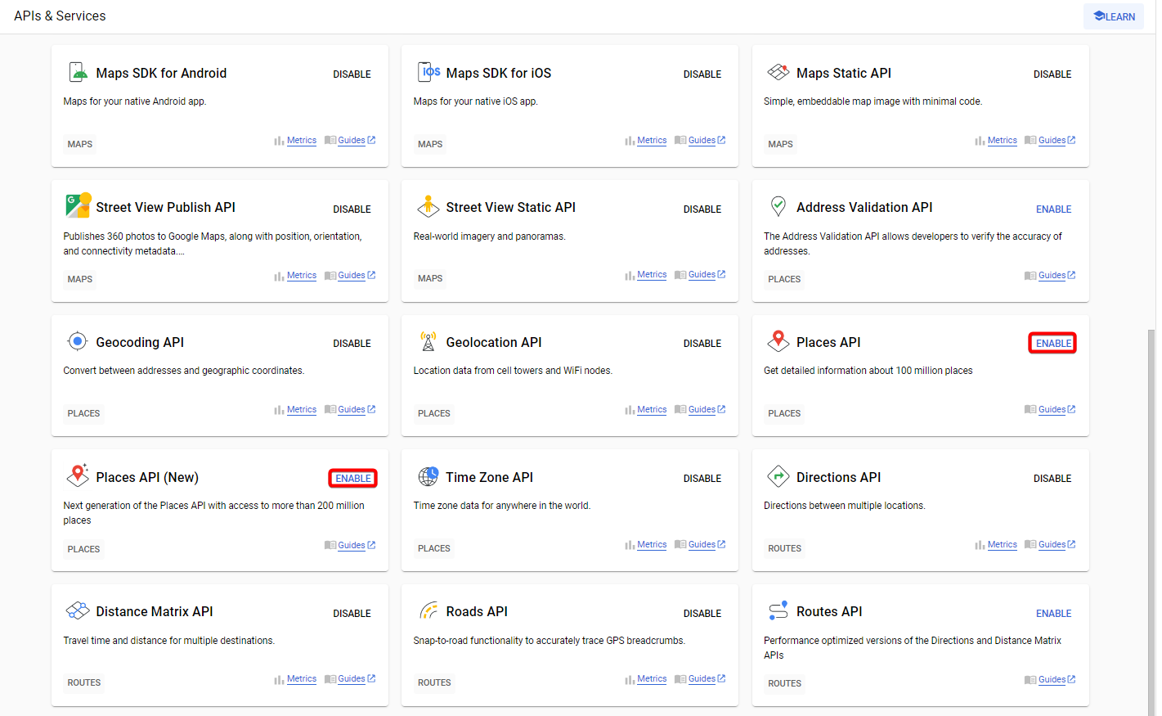The width and height of the screenshot is (1162, 716).
Task: Click the Routes API card title
Action: (x=829, y=612)
